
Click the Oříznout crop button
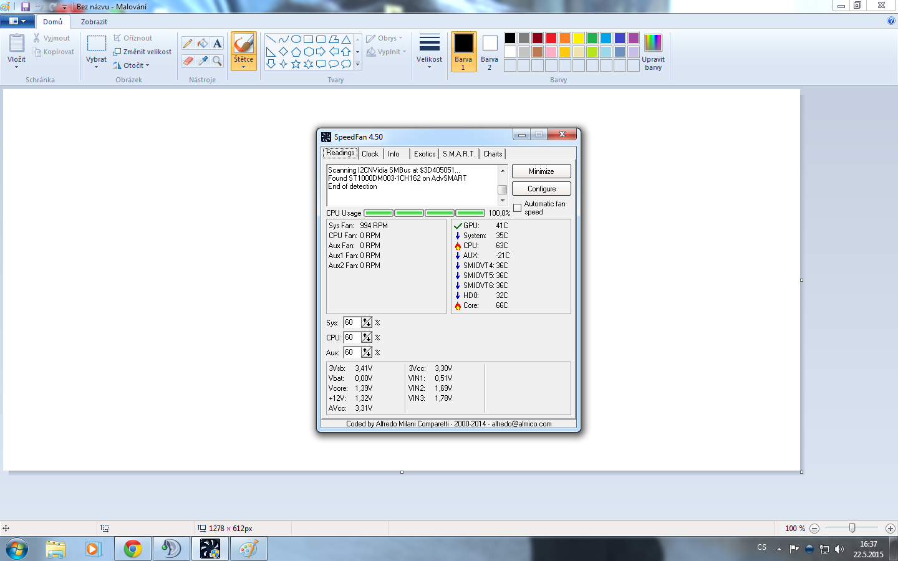coord(133,38)
